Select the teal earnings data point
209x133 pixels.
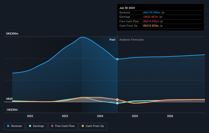(x=117, y=103)
